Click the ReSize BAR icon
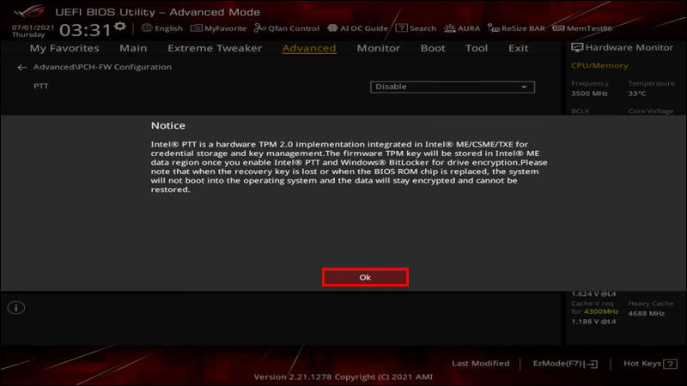687x386 pixels. click(493, 28)
